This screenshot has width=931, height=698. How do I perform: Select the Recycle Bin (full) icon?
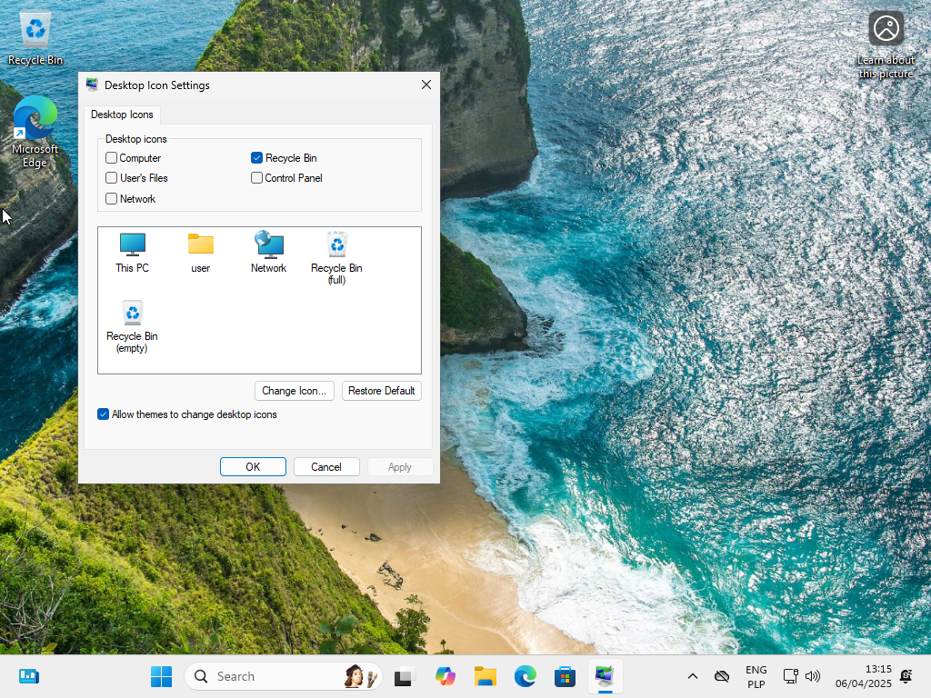[336, 257]
